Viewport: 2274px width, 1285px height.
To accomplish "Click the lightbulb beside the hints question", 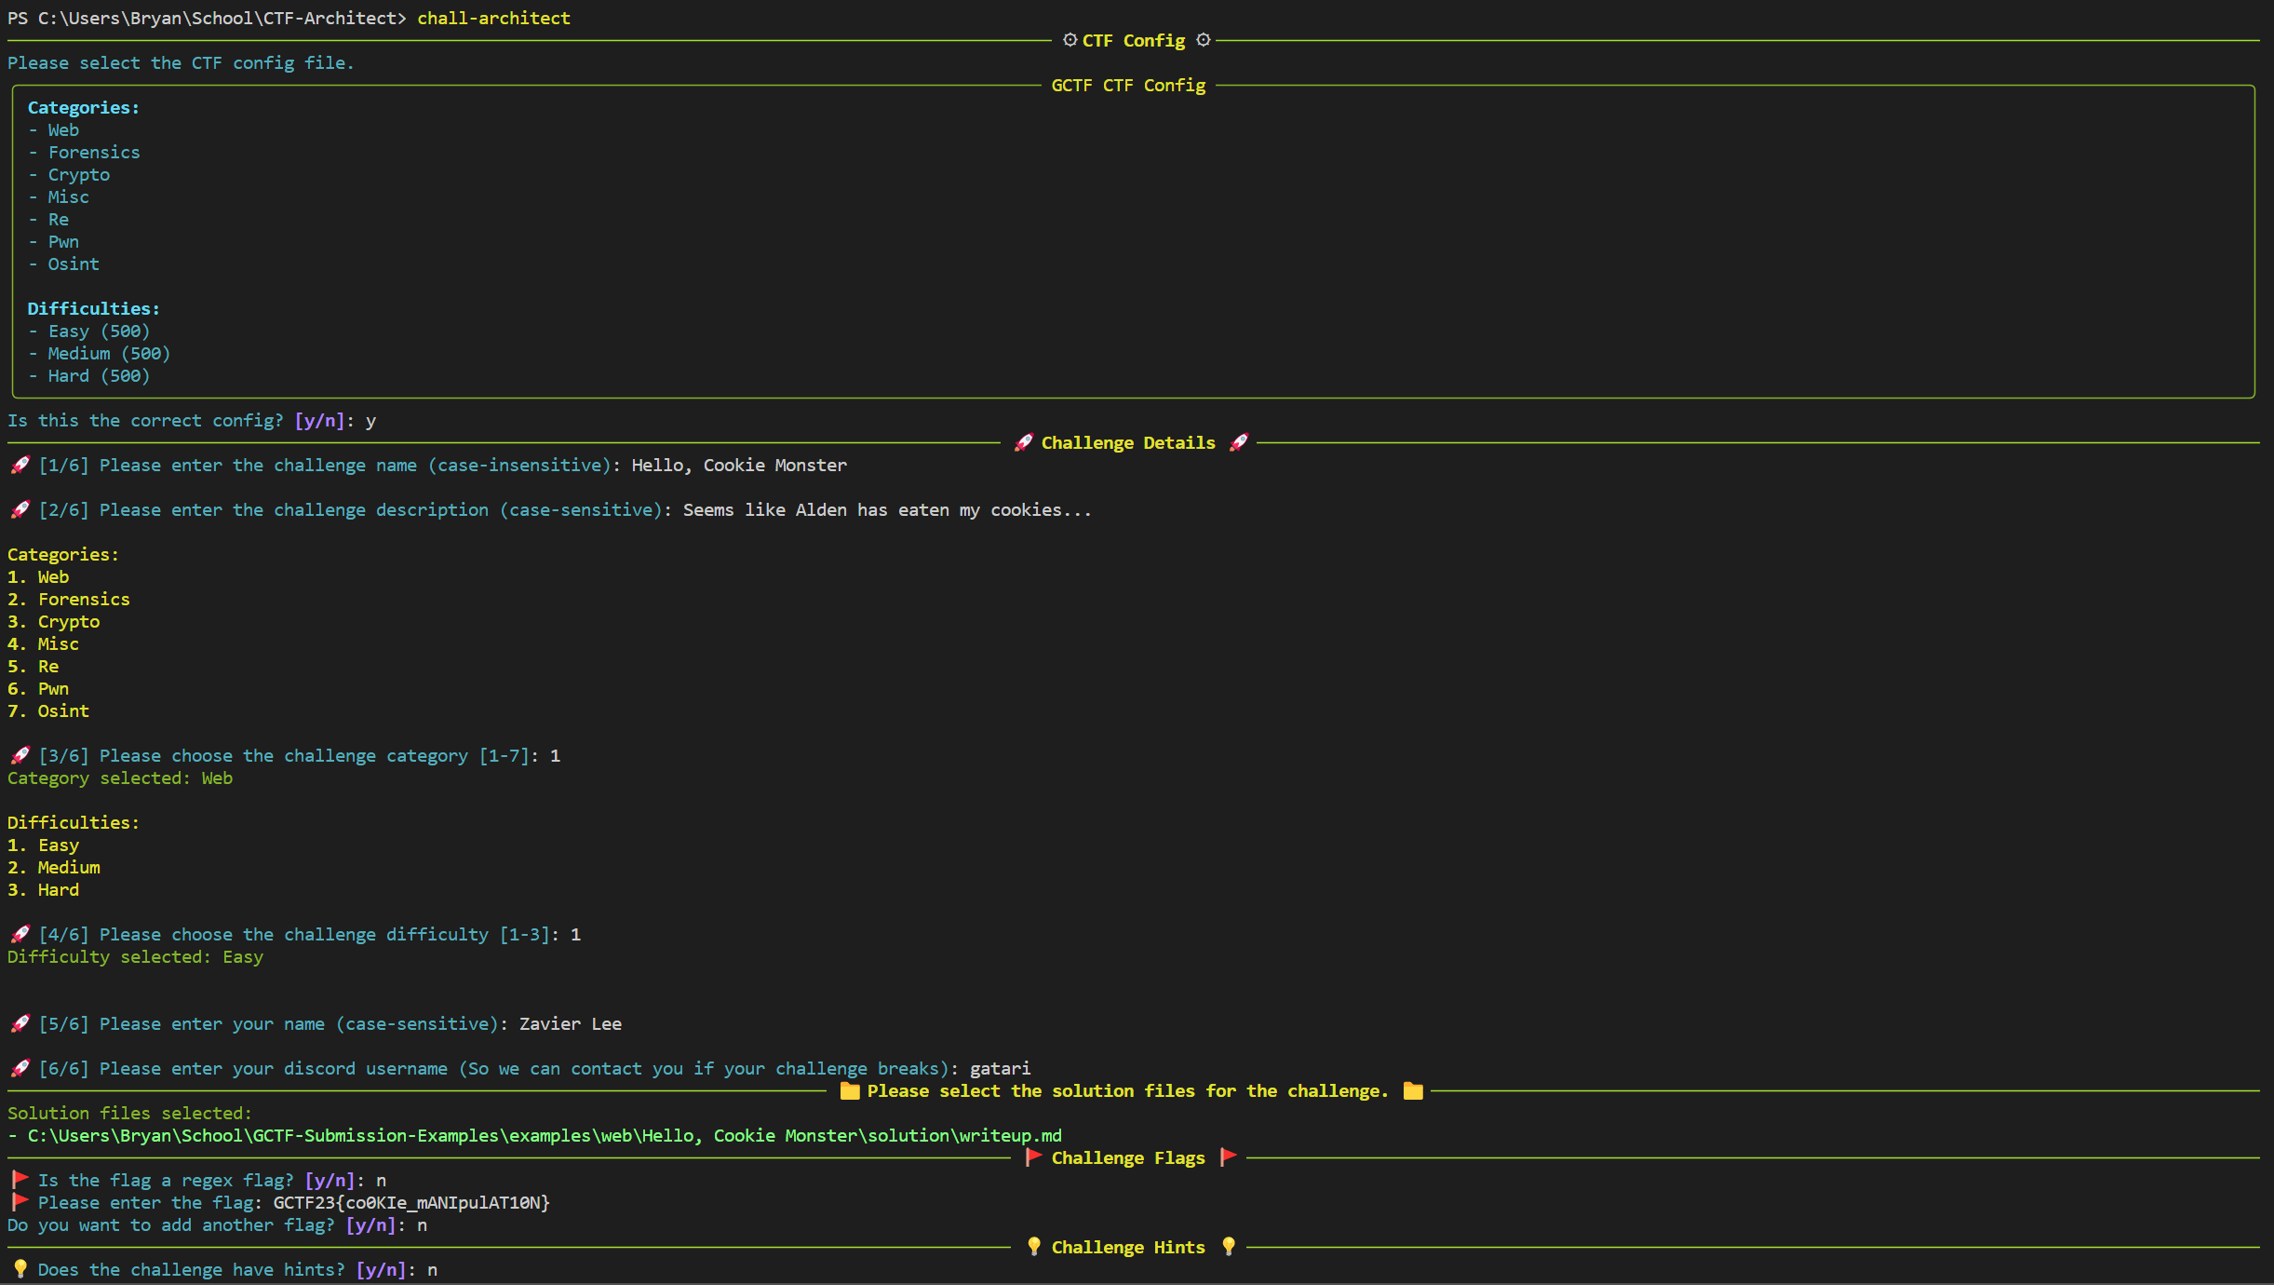I will [20, 1269].
